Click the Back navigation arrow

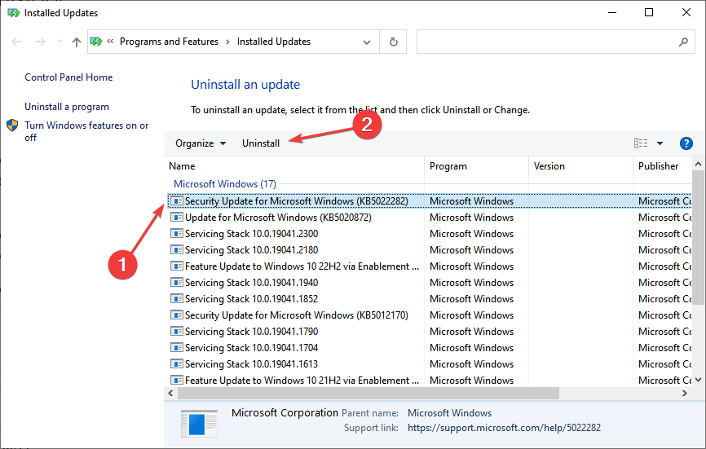pos(16,42)
